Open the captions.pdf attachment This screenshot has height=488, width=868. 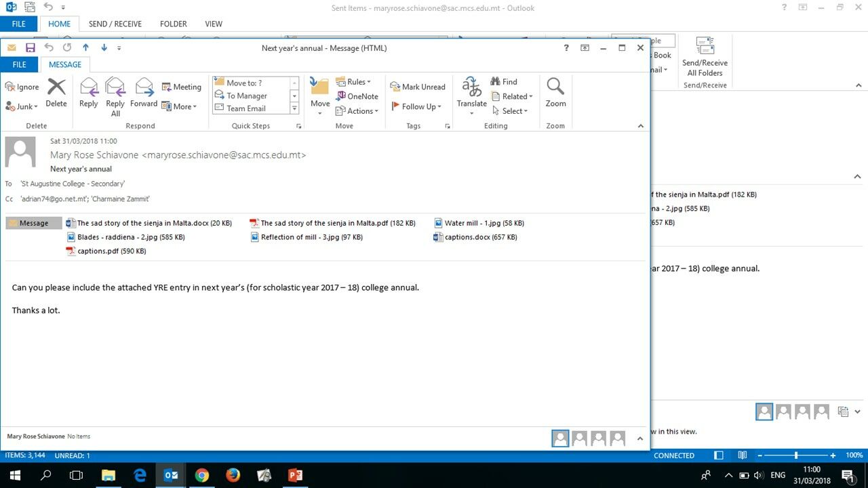(106, 251)
